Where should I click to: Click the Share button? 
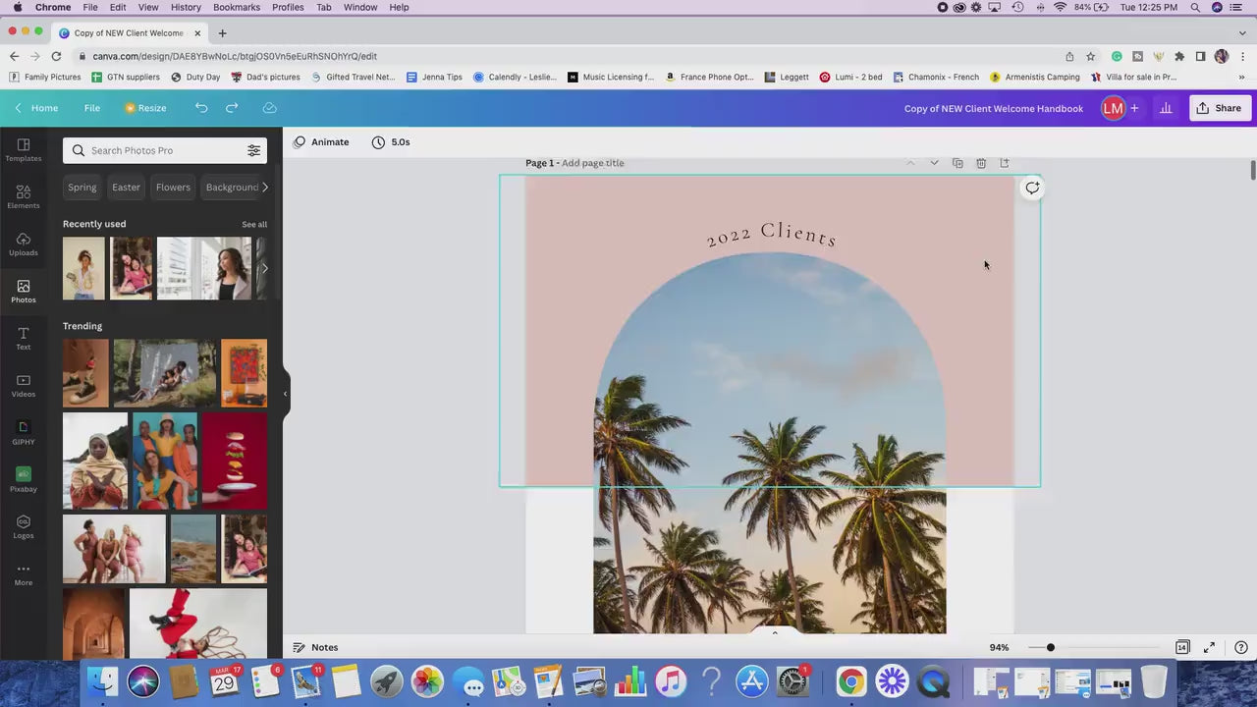pos(1219,108)
